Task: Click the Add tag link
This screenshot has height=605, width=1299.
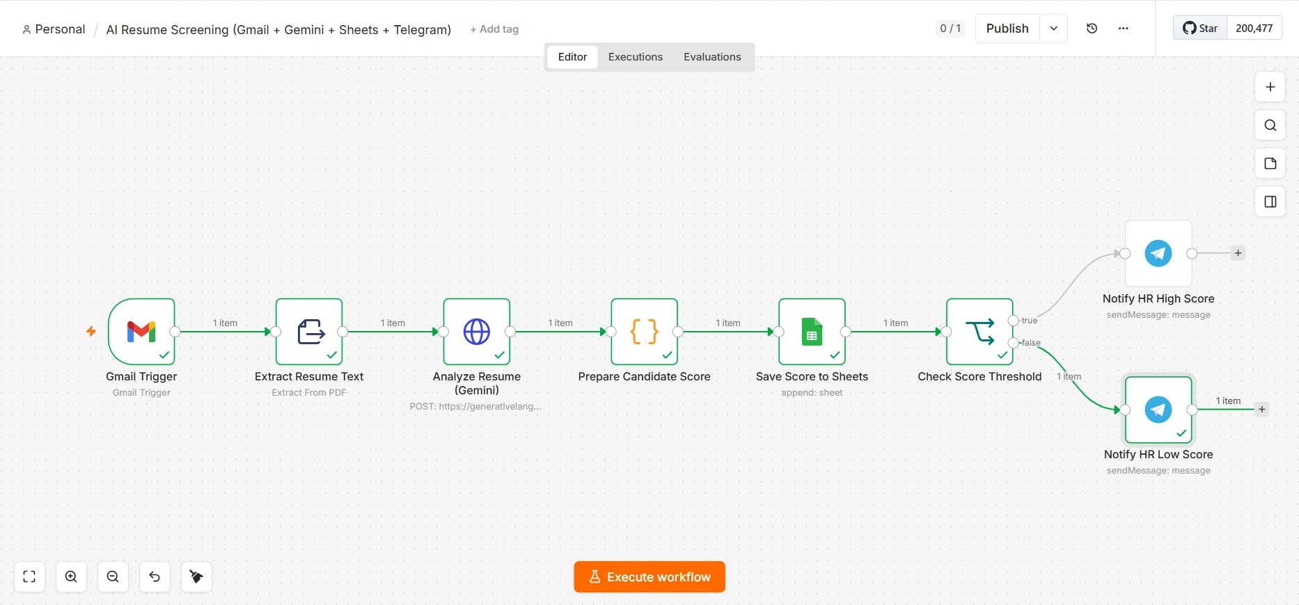Action: 494,29
